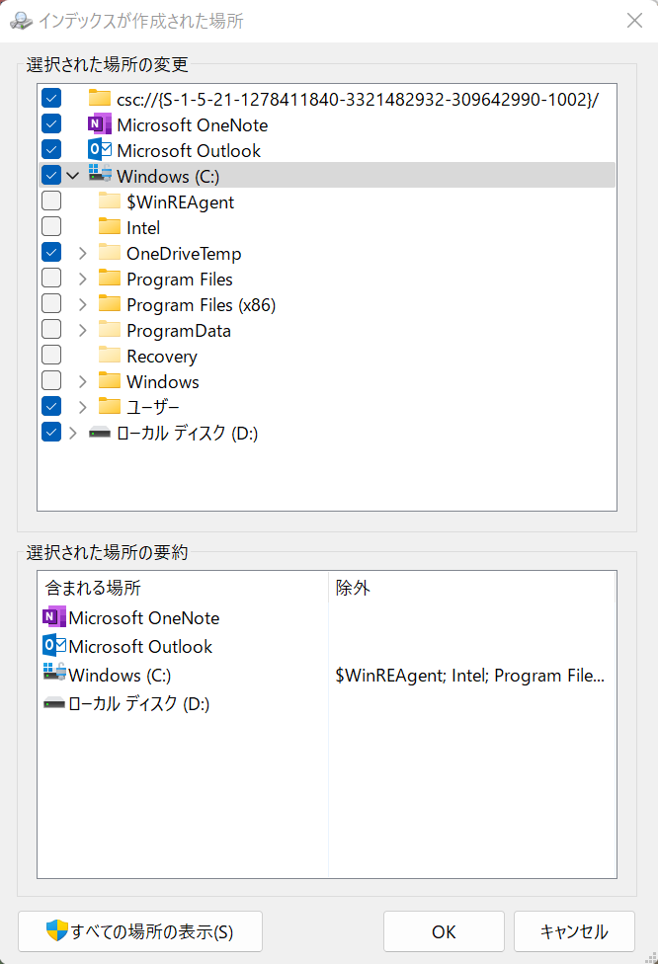Expand the Windows folder node
Screen dimensions: 658x964
coord(83,382)
